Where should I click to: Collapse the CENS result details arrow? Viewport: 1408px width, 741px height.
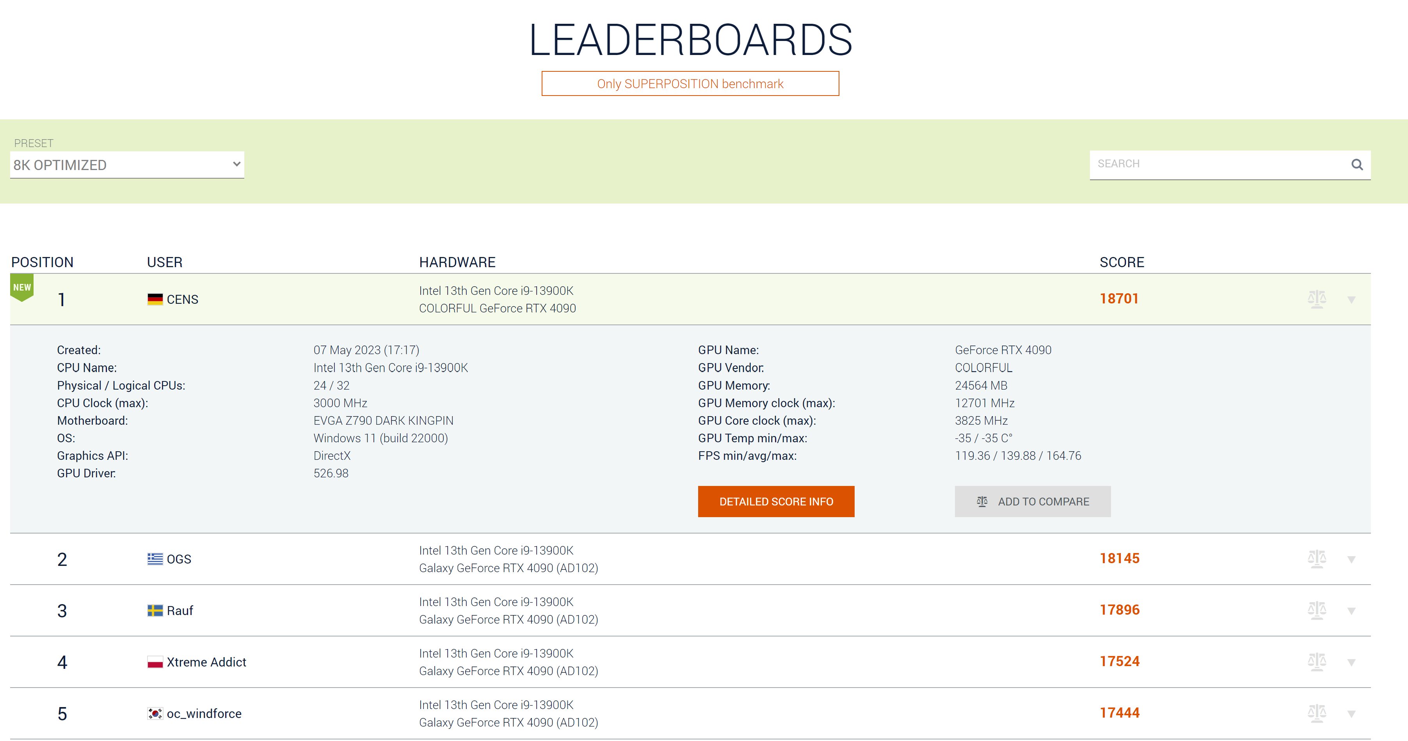(x=1351, y=300)
